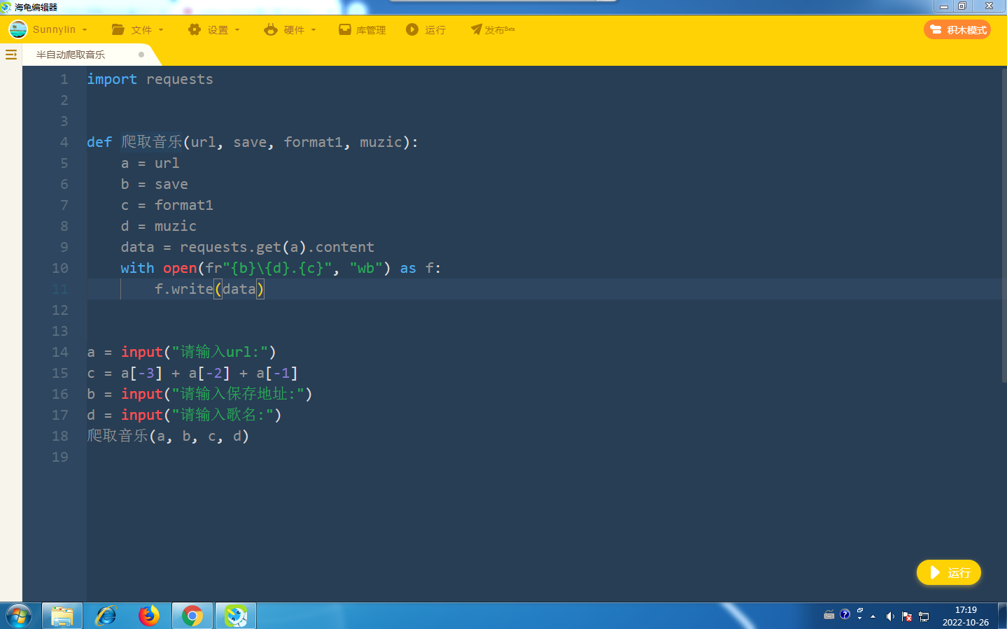Click the play icon in top toolbar

click(412, 29)
